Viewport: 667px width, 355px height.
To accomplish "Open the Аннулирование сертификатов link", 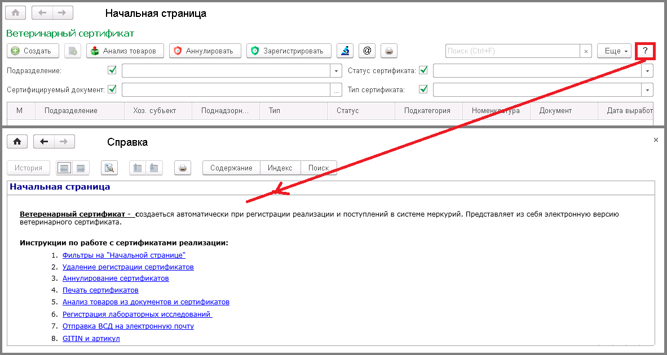I will (116, 278).
